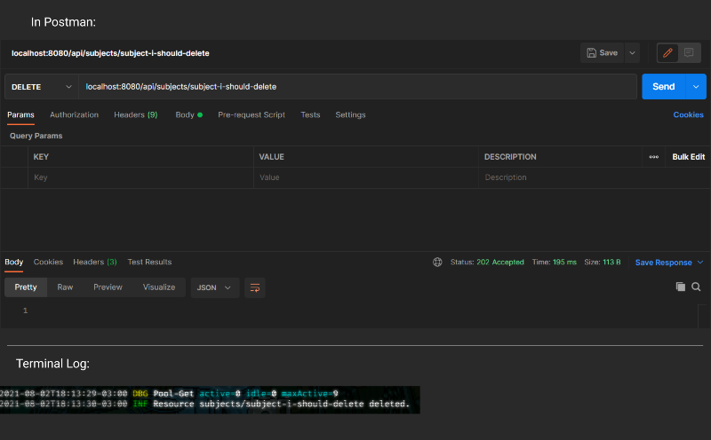Open the Pre-request Script tab
Viewport: 711px width, 440px height.
pyautogui.click(x=252, y=115)
